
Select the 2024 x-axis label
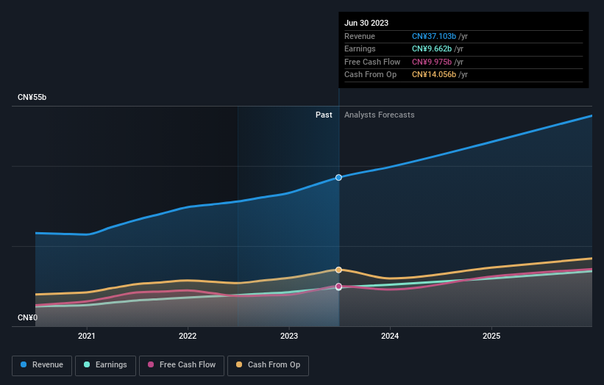click(x=390, y=336)
